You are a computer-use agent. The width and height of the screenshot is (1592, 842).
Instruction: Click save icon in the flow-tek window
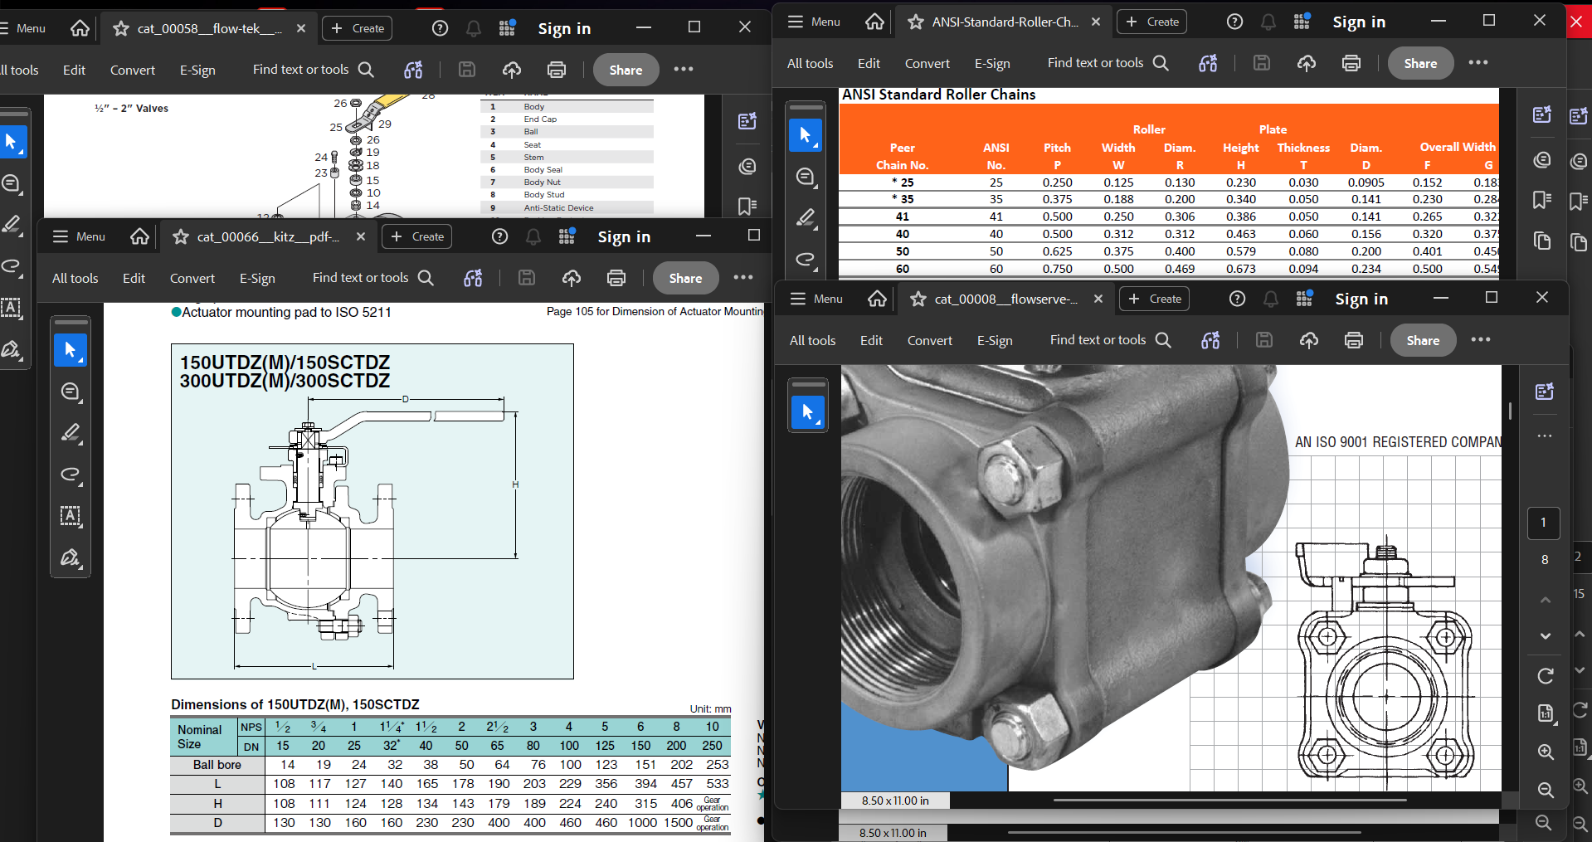(x=467, y=70)
